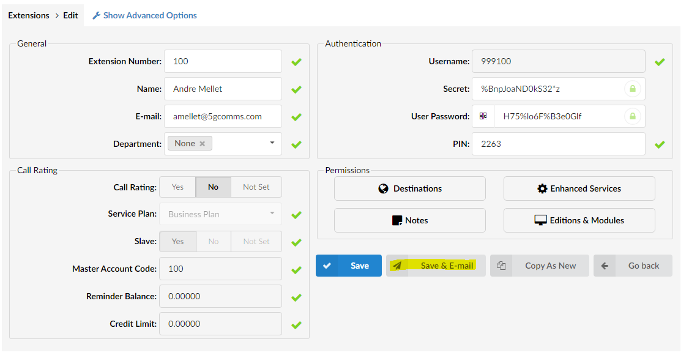
Task: Open the Destinations permissions globe button
Action: tap(409, 188)
